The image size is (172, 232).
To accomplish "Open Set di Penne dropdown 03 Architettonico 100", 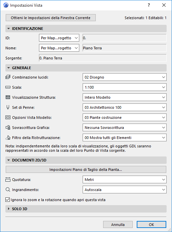I will [x=125, y=107].
